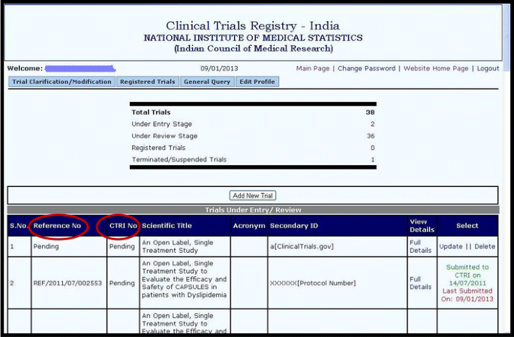Delete the first pending trial
The image size is (514, 337).
tap(485, 246)
